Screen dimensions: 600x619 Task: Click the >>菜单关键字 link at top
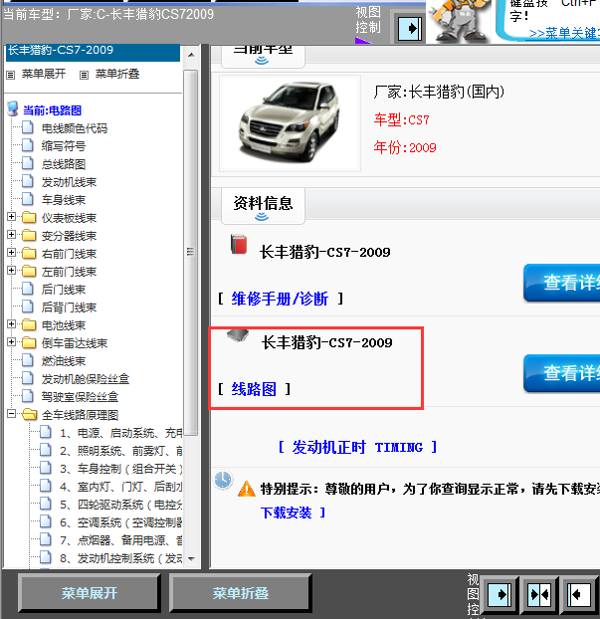pos(564,34)
